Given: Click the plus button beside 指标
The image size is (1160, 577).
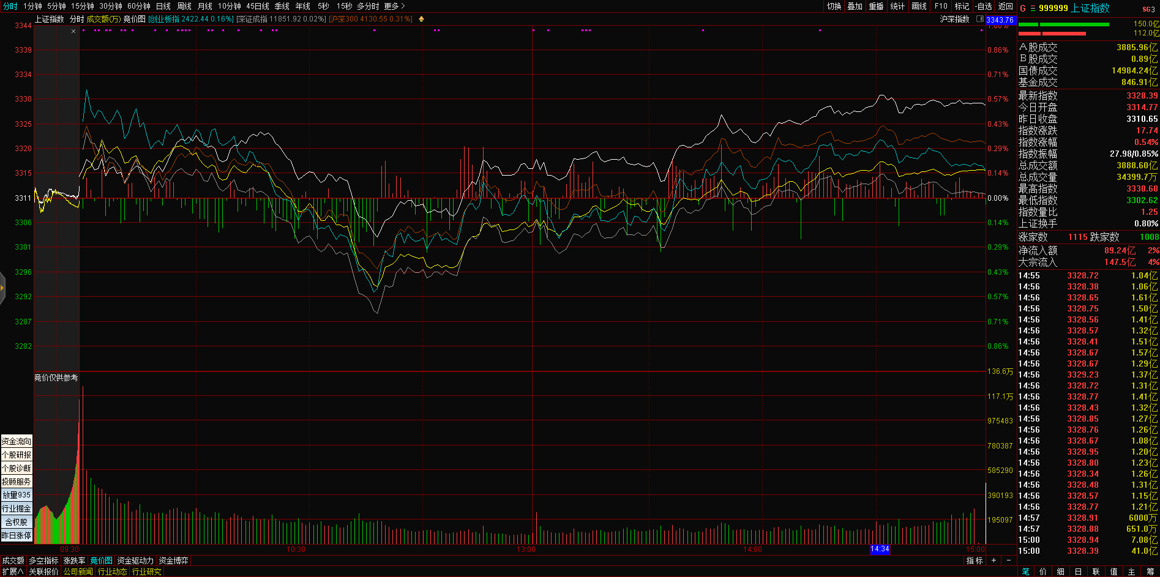Looking at the screenshot, I should [993, 560].
